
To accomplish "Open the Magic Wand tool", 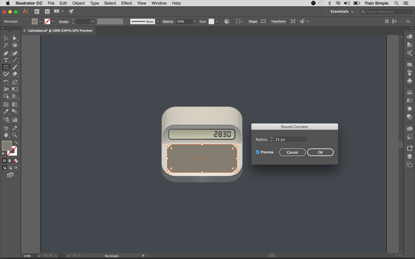I will 6,45.
